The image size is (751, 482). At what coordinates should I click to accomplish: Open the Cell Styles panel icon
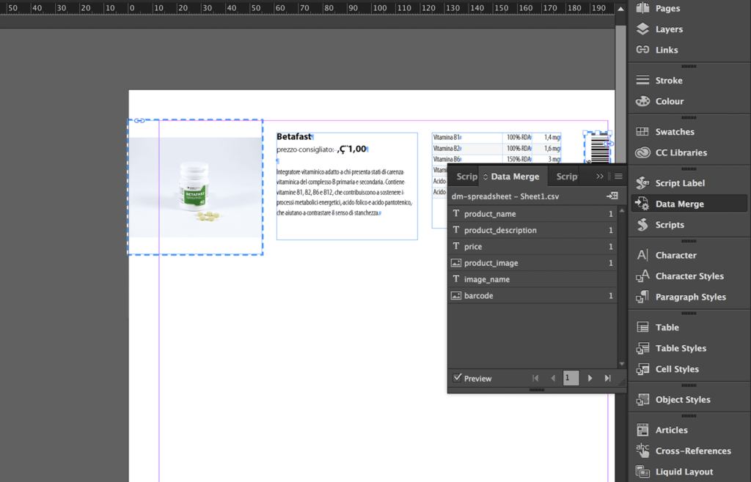[642, 368]
